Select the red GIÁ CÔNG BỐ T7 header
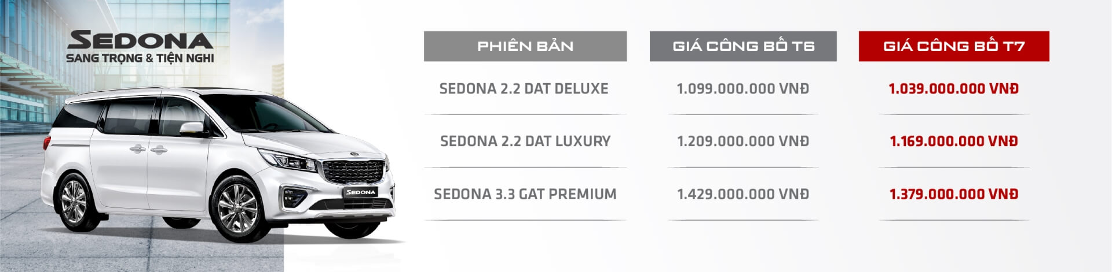1112x272 pixels. click(x=954, y=46)
